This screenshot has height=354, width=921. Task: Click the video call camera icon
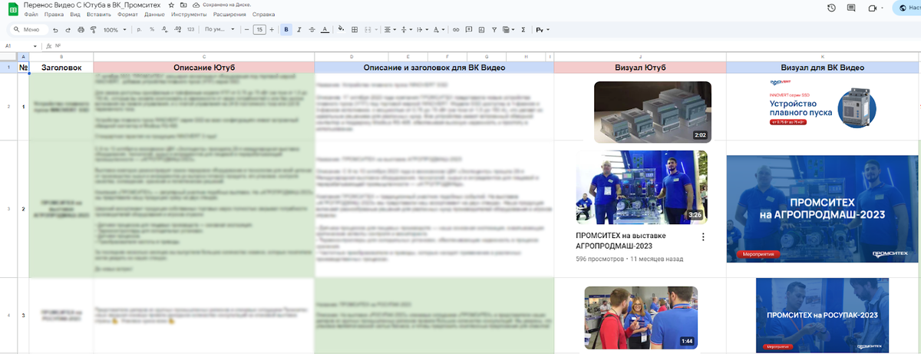point(873,8)
